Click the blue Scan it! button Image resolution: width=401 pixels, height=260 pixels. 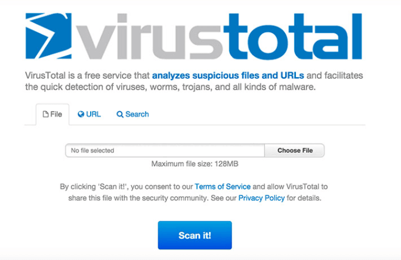point(195,235)
